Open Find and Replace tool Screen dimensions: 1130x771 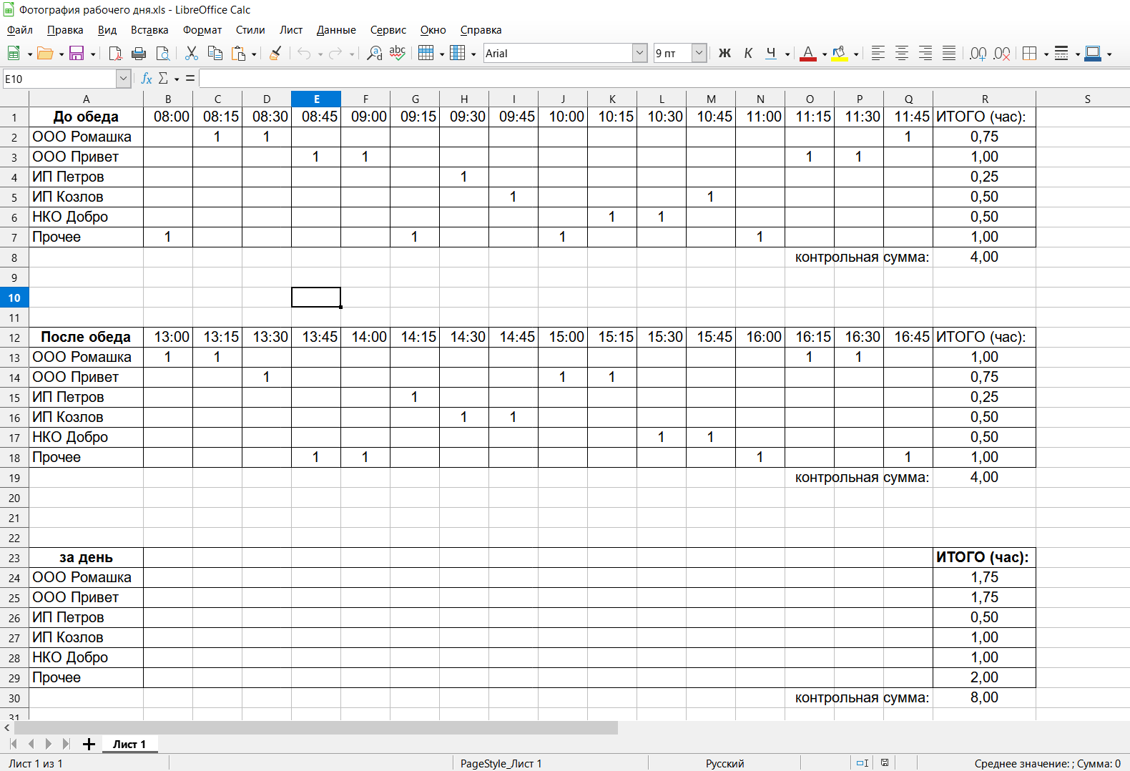(x=374, y=54)
